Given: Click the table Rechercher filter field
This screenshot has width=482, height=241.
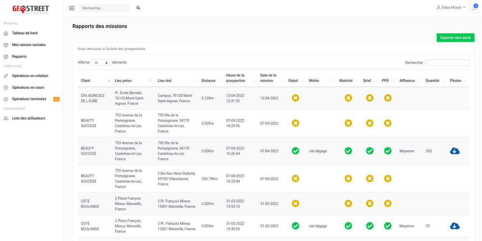Looking at the screenshot, I should pyautogui.click(x=447, y=63).
